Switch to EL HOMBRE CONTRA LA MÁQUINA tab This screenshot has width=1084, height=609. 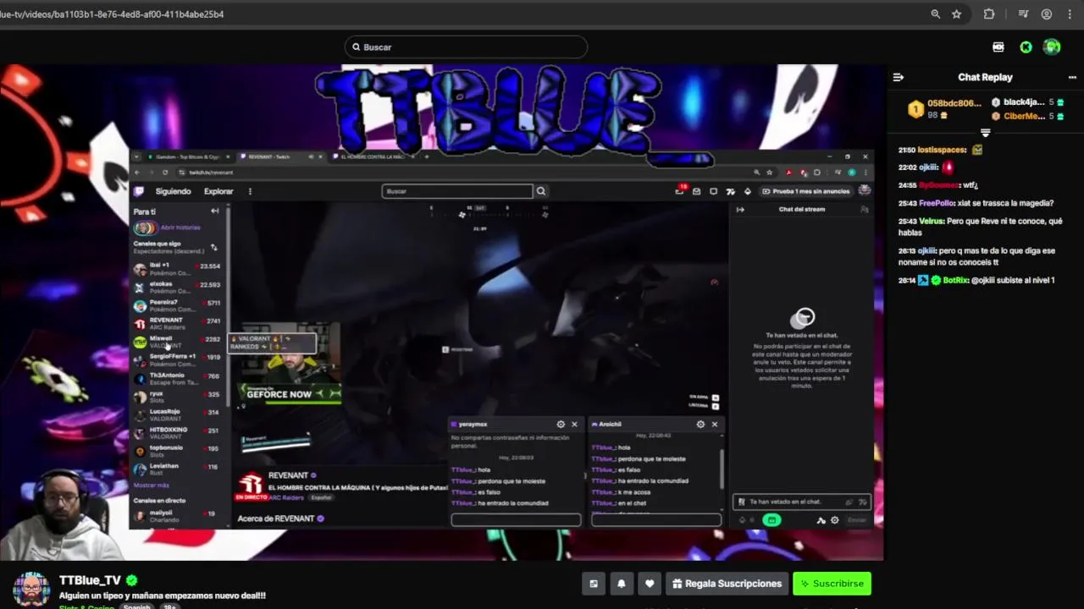373,156
